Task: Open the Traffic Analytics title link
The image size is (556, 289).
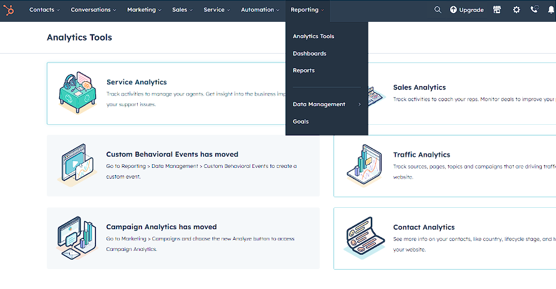Action: pyautogui.click(x=421, y=155)
